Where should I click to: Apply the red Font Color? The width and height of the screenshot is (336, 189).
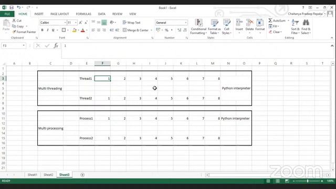83,30
